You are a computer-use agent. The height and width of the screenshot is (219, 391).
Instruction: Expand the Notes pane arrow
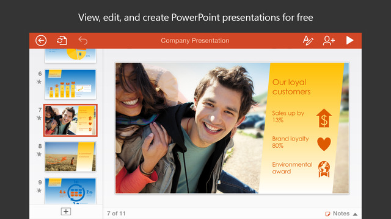coord(356,214)
